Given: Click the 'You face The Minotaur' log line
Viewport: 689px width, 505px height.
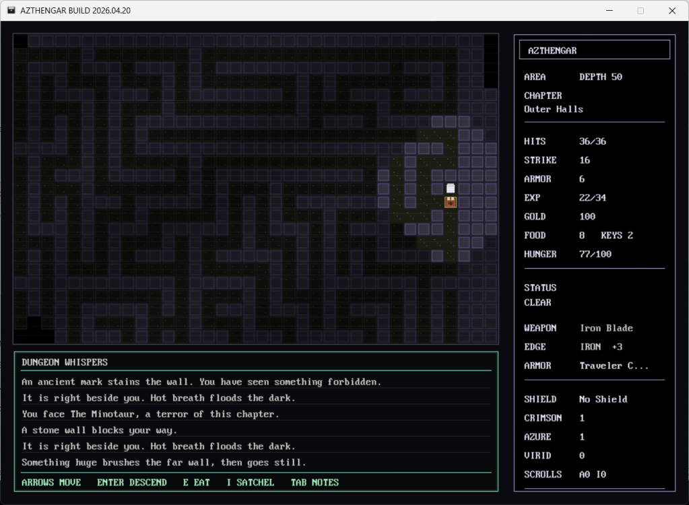Looking at the screenshot, I should [150, 414].
